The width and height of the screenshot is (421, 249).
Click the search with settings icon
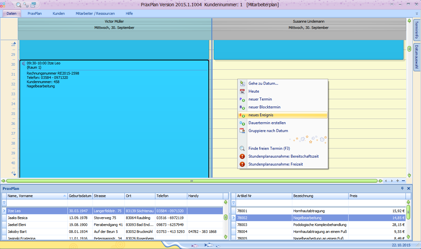26,5
